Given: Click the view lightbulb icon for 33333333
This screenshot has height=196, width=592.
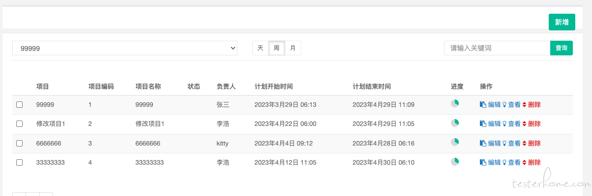Looking at the screenshot, I should coord(504,162).
